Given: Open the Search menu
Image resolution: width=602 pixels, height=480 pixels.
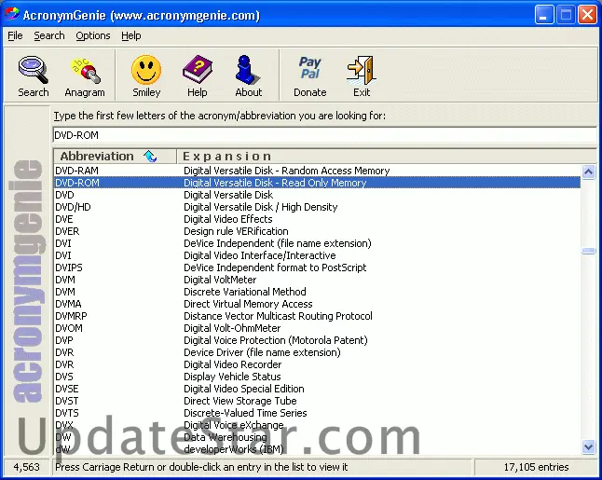Looking at the screenshot, I should coord(49,35).
